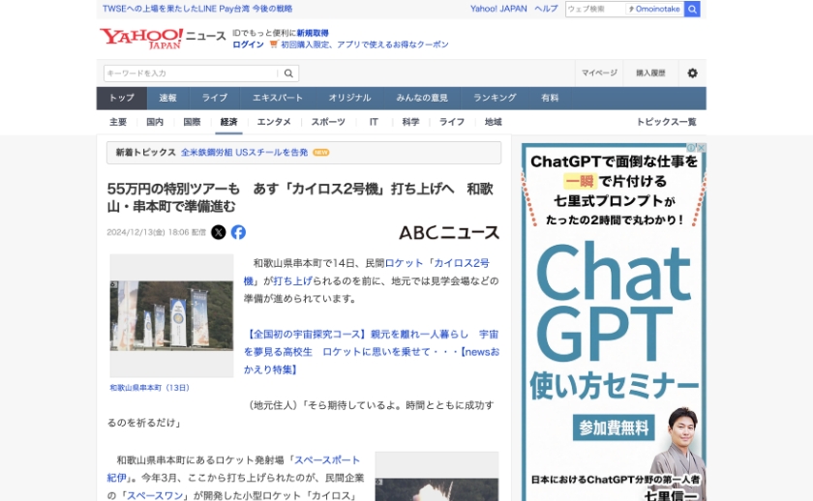Select the スポーツ category
Viewport: 813px width, 501px height.
[x=328, y=122]
